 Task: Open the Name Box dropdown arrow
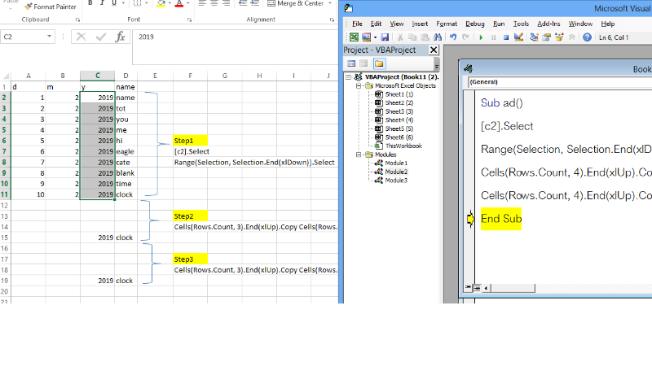coord(50,37)
